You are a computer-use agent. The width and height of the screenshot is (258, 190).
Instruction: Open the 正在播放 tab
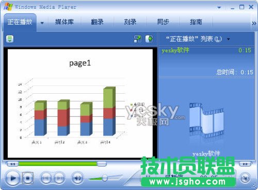[20, 22]
